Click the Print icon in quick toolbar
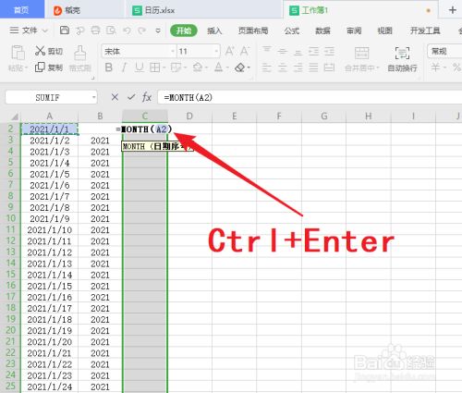The width and height of the screenshot is (462, 393). coord(96,31)
